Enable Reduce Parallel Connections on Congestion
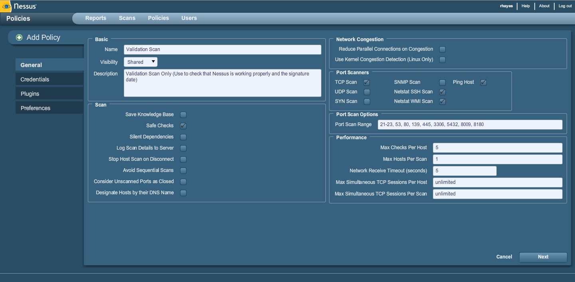 coord(442,49)
